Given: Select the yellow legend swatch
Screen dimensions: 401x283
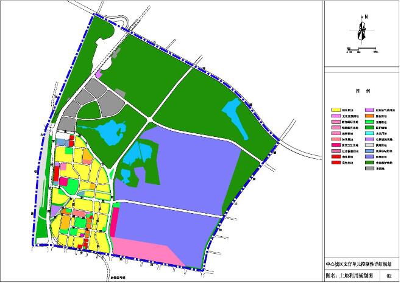Looking at the screenshot, I should (x=335, y=110).
